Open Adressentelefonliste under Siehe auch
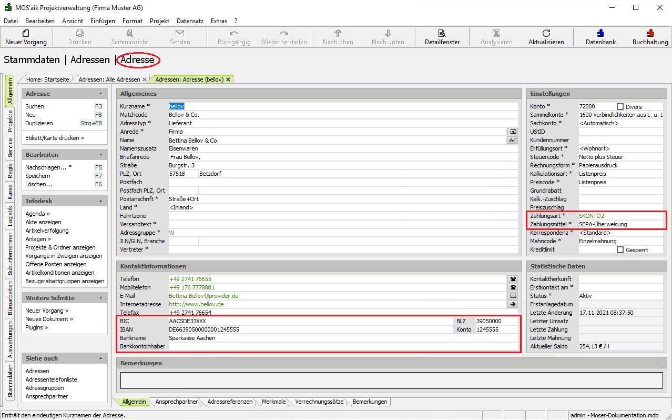The width and height of the screenshot is (672, 420). coord(51,379)
